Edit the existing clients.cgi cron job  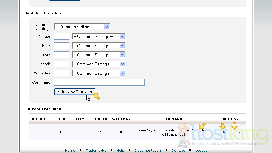tap(223, 132)
